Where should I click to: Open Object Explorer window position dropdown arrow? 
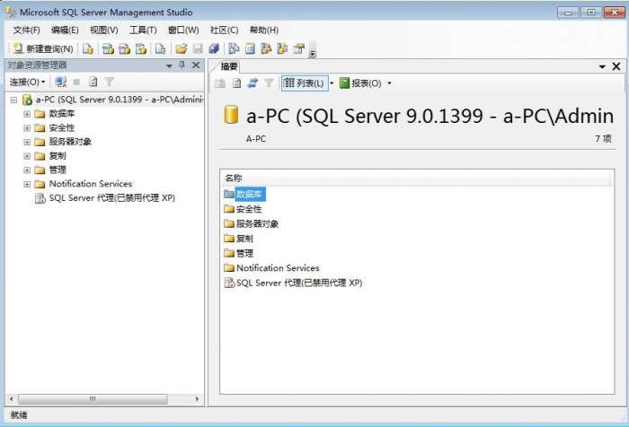pos(169,65)
